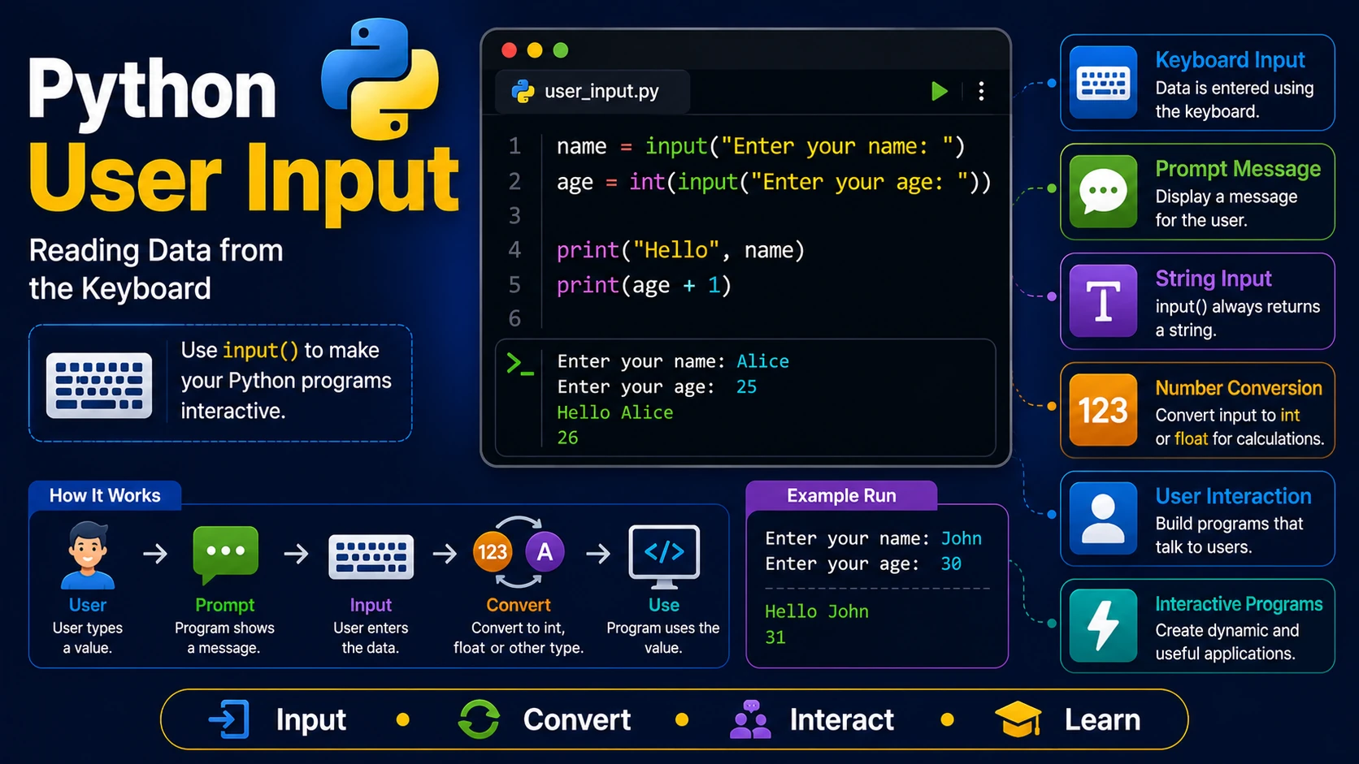Select the How It Works tab label
Viewport: 1359px width, 764px height.
point(105,495)
